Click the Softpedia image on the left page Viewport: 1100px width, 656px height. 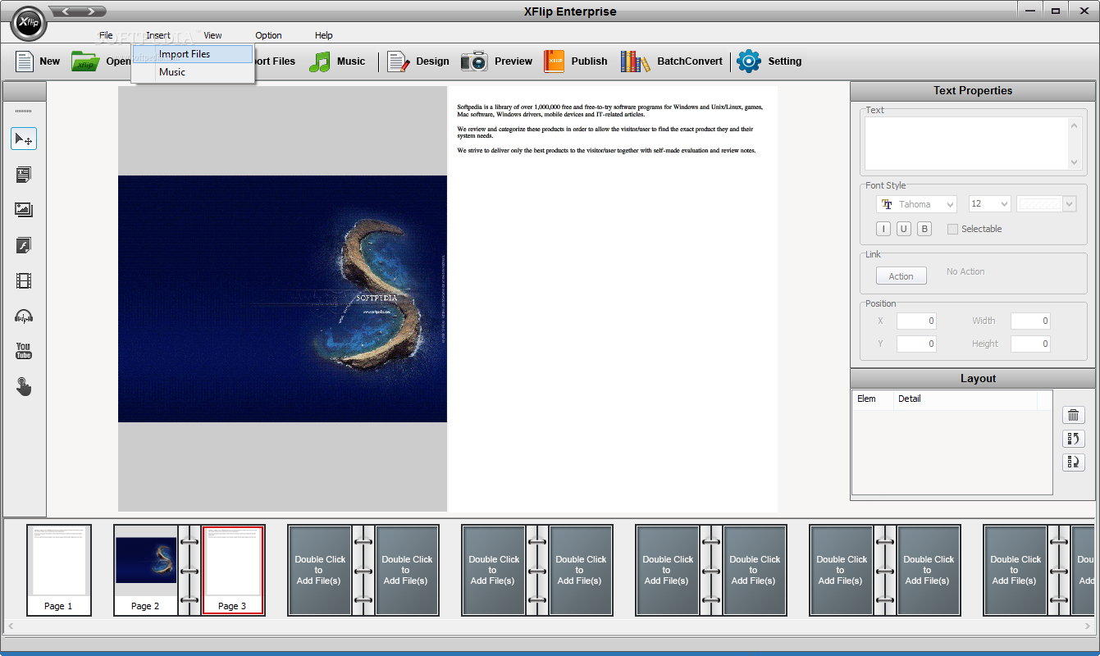282,298
